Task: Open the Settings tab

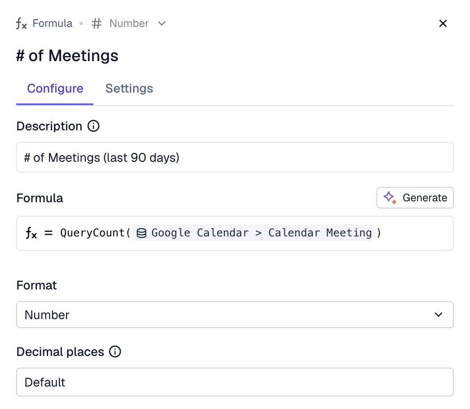Action: [x=129, y=89]
